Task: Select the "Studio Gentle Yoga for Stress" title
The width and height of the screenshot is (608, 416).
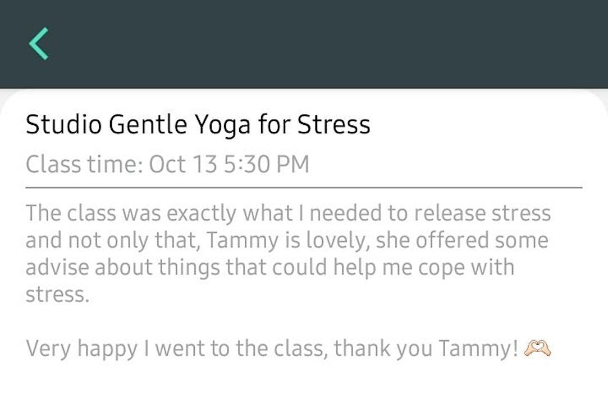Action: point(198,125)
